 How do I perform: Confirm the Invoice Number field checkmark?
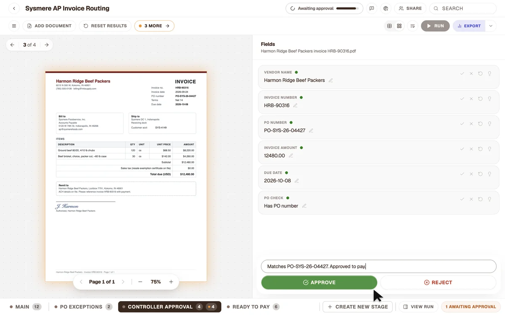(462, 99)
